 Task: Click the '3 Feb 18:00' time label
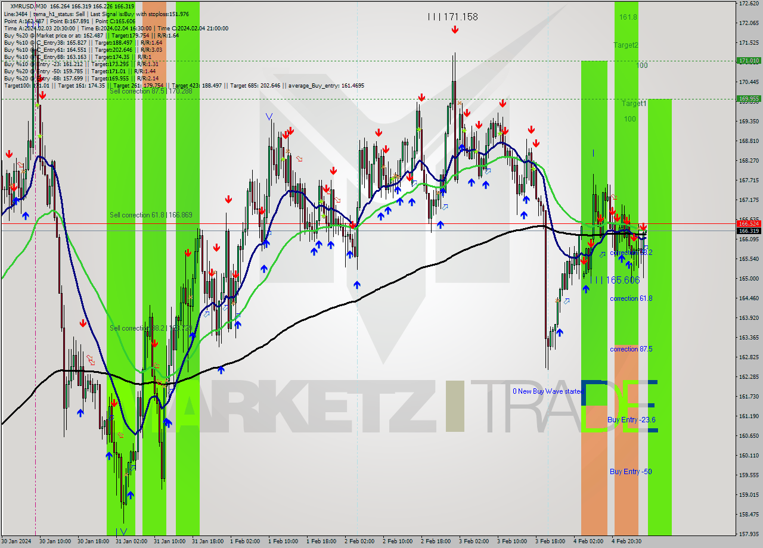(550, 541)
